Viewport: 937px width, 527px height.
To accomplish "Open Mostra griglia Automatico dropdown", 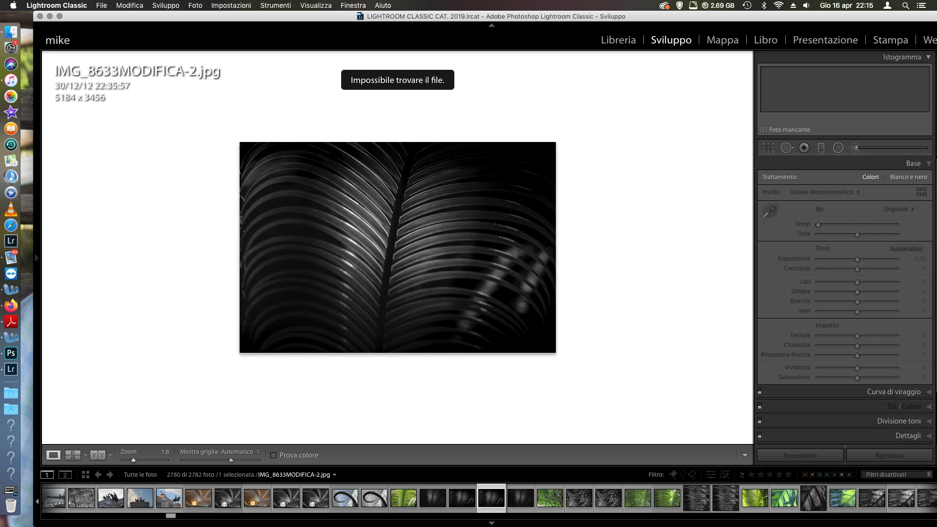I will 220,452.
